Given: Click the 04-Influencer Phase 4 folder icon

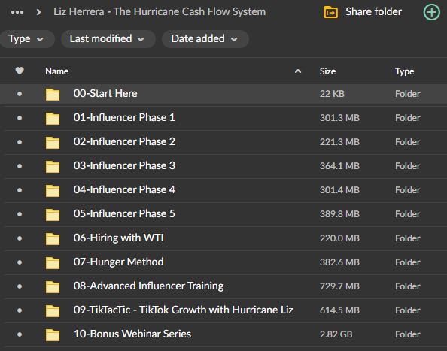Looking at the screenshot, I should point(53,190).
